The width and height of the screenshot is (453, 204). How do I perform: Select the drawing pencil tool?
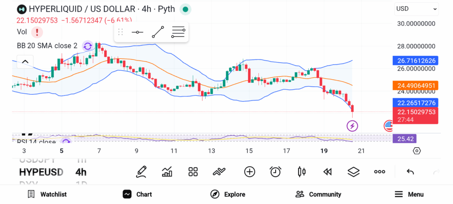pyautogui.click(x=141, y=172)
